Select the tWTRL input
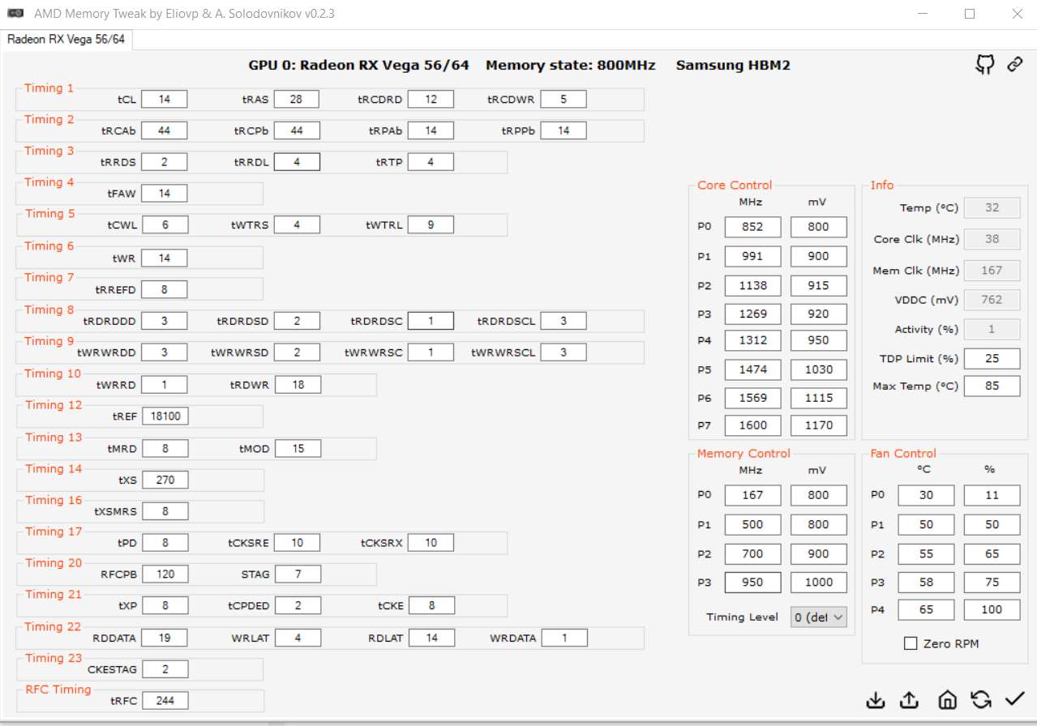The width and height of the screenshot is (1037, 726). pos(431,225)
